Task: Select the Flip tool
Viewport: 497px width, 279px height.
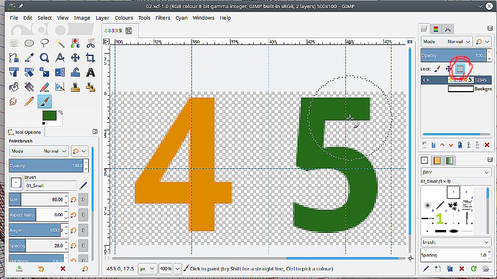Action: pyautogui.click(x=60, y=72)
